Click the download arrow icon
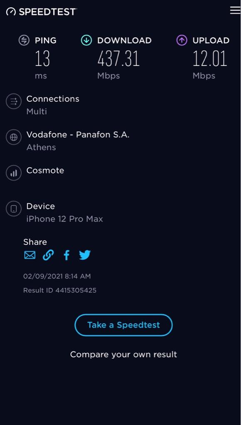 (86, 40)
